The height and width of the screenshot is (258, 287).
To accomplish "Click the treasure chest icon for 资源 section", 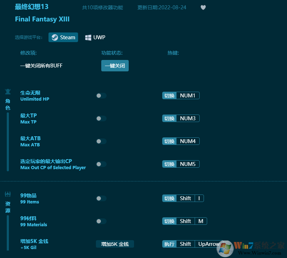I will pos(7,193).
